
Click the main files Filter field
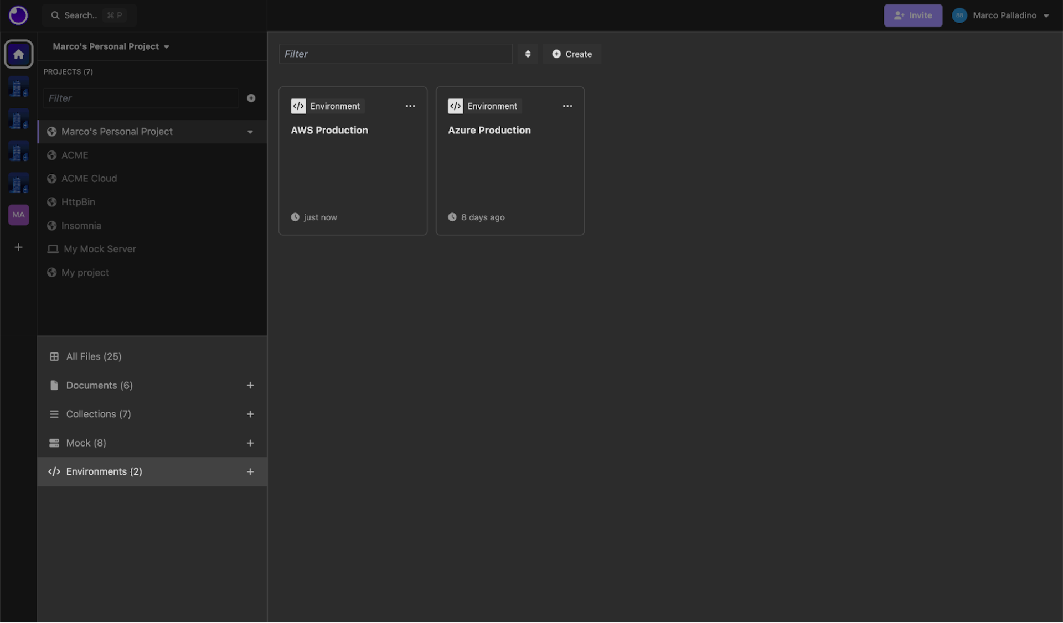tap(395, 54)
